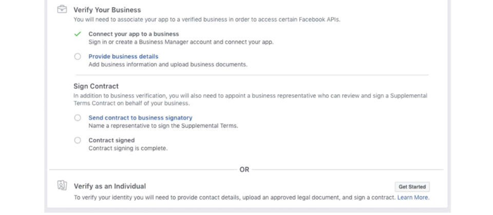
Task: Select the Contract signed radio circle
Action: 78,140
